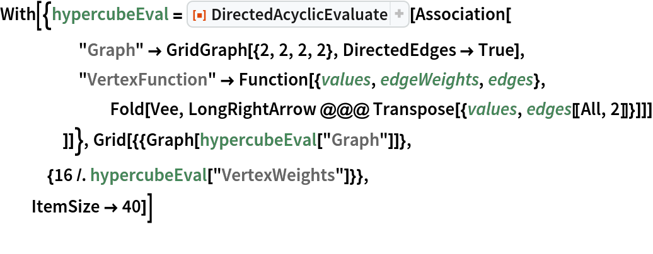Click values on the fourth line

(492, 109)
